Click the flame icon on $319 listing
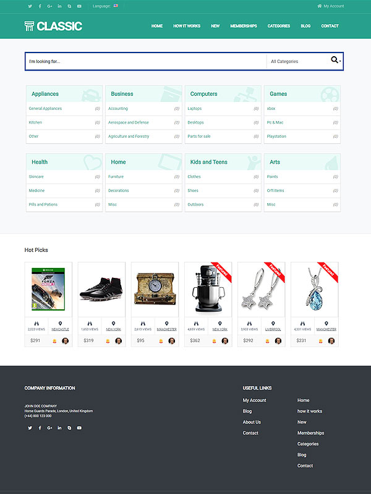The image size is (371, 494). (x=108, y=341)
